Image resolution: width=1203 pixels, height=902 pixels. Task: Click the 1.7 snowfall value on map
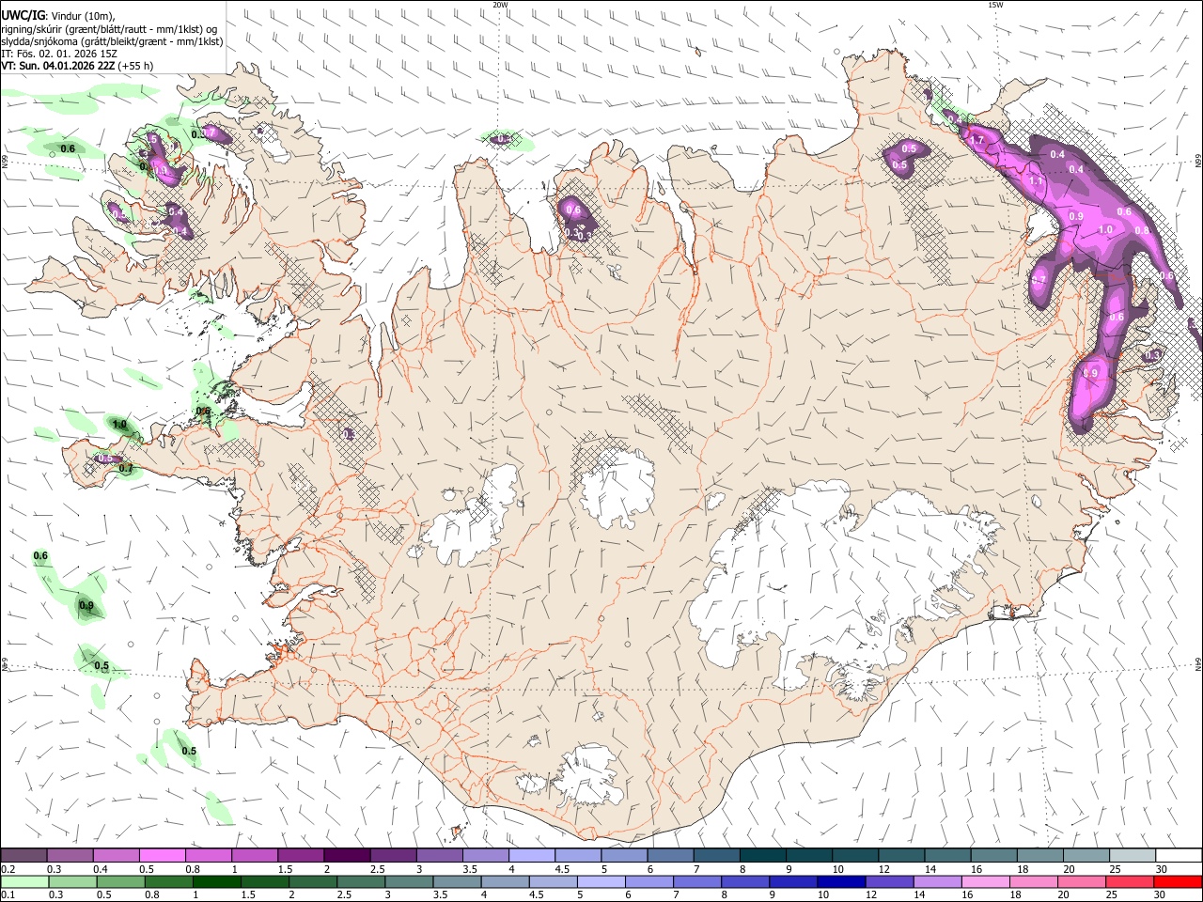(x=976, y=140)
